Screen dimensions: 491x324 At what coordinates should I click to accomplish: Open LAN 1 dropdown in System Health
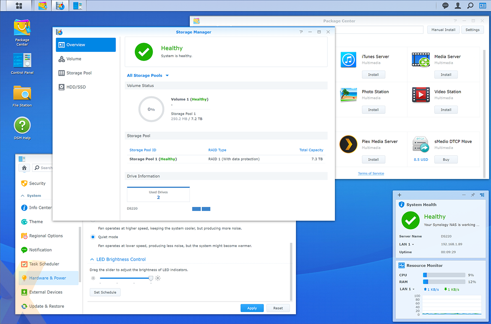[407, 244]
